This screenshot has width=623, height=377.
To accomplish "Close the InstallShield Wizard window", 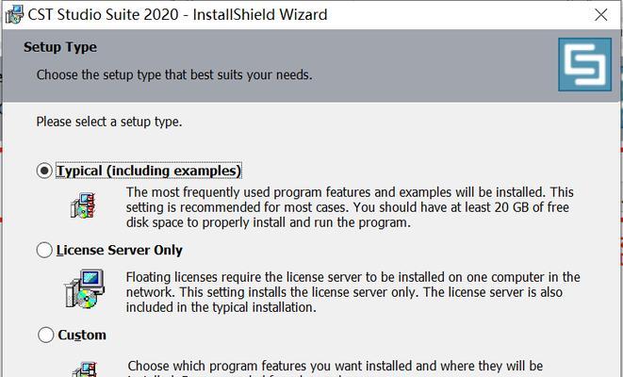I will pyautogui.click(x=600, y=15).
